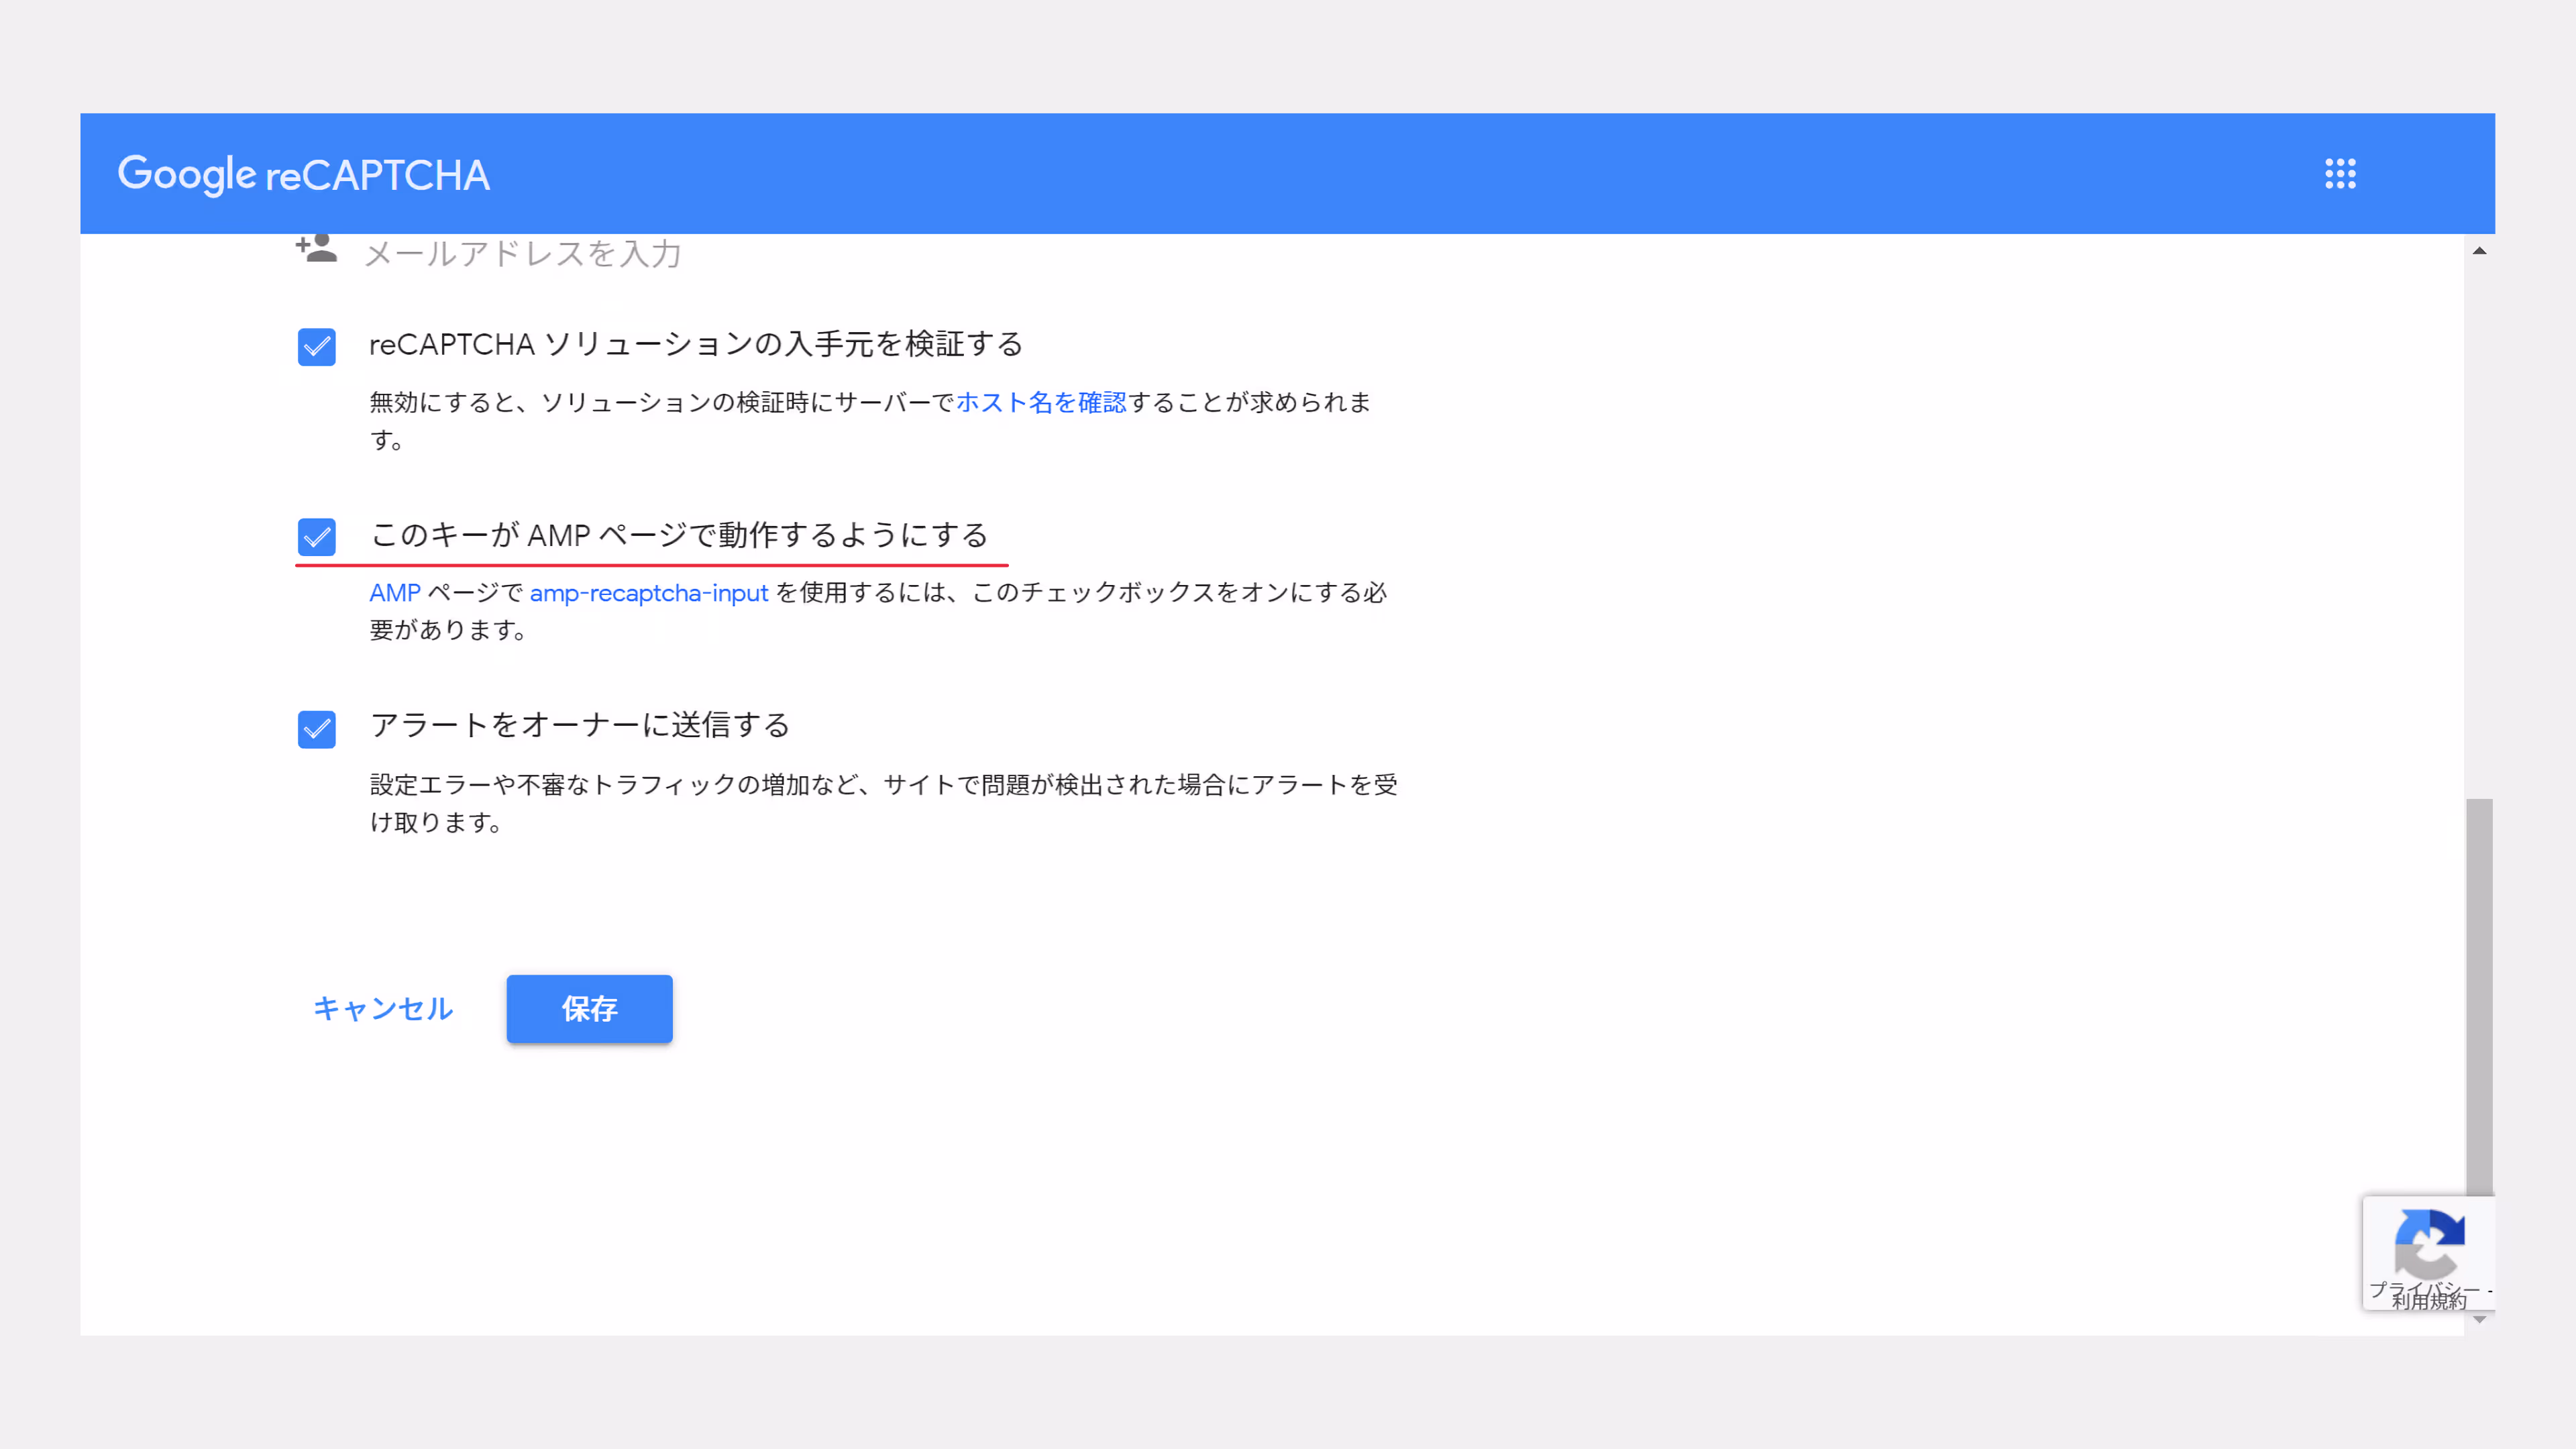The height and width of the screenshot is (1449, 2576).
Task: Open the amp-recaptcha-input link
Action: click(649, 593)
